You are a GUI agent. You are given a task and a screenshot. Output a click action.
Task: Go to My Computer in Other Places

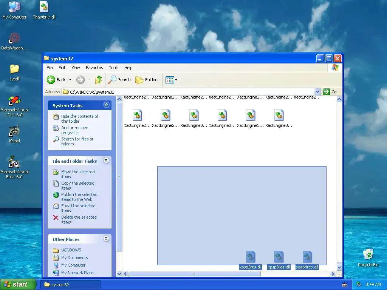pos(73,265)
